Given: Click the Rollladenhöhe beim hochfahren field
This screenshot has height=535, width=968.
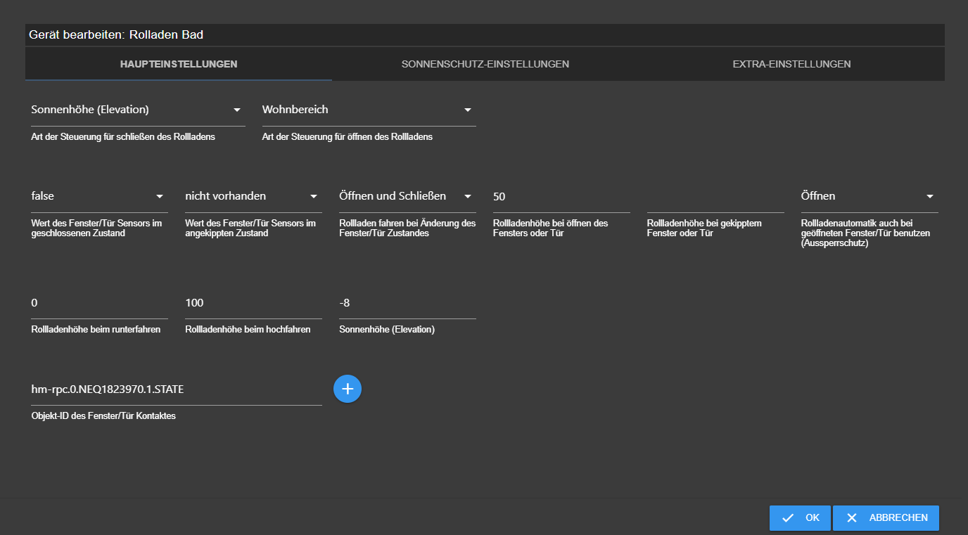Looking at the screenshot, I should coord(253,304).
